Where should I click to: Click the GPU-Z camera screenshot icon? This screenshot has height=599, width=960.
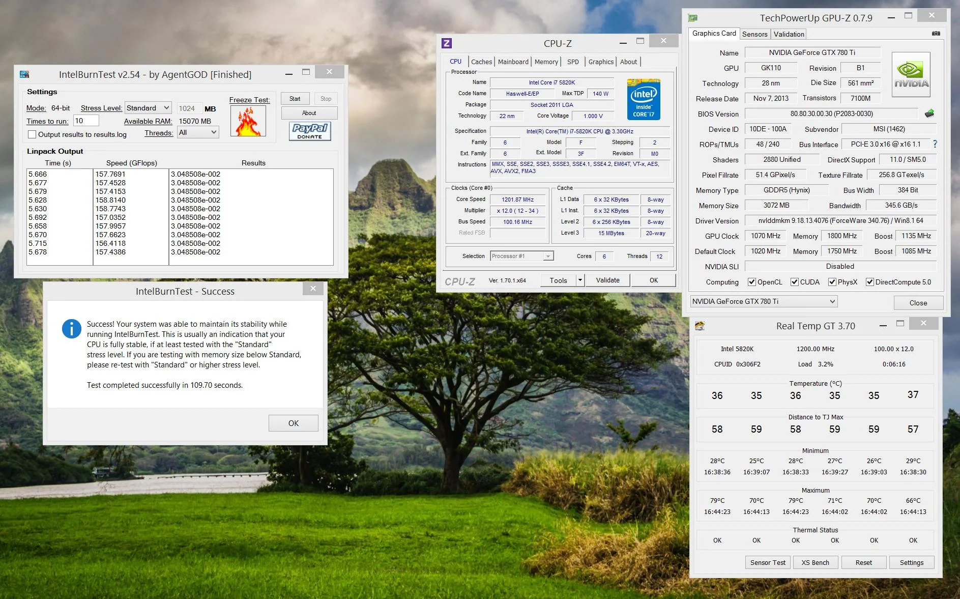(936, 34)
